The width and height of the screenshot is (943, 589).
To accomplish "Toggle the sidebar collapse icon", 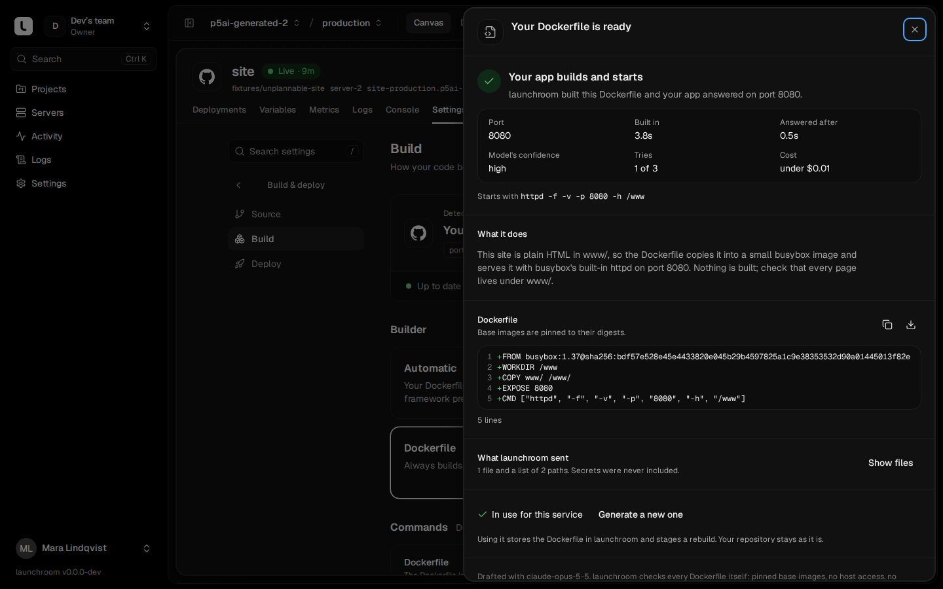I will (x=189, y=23).
